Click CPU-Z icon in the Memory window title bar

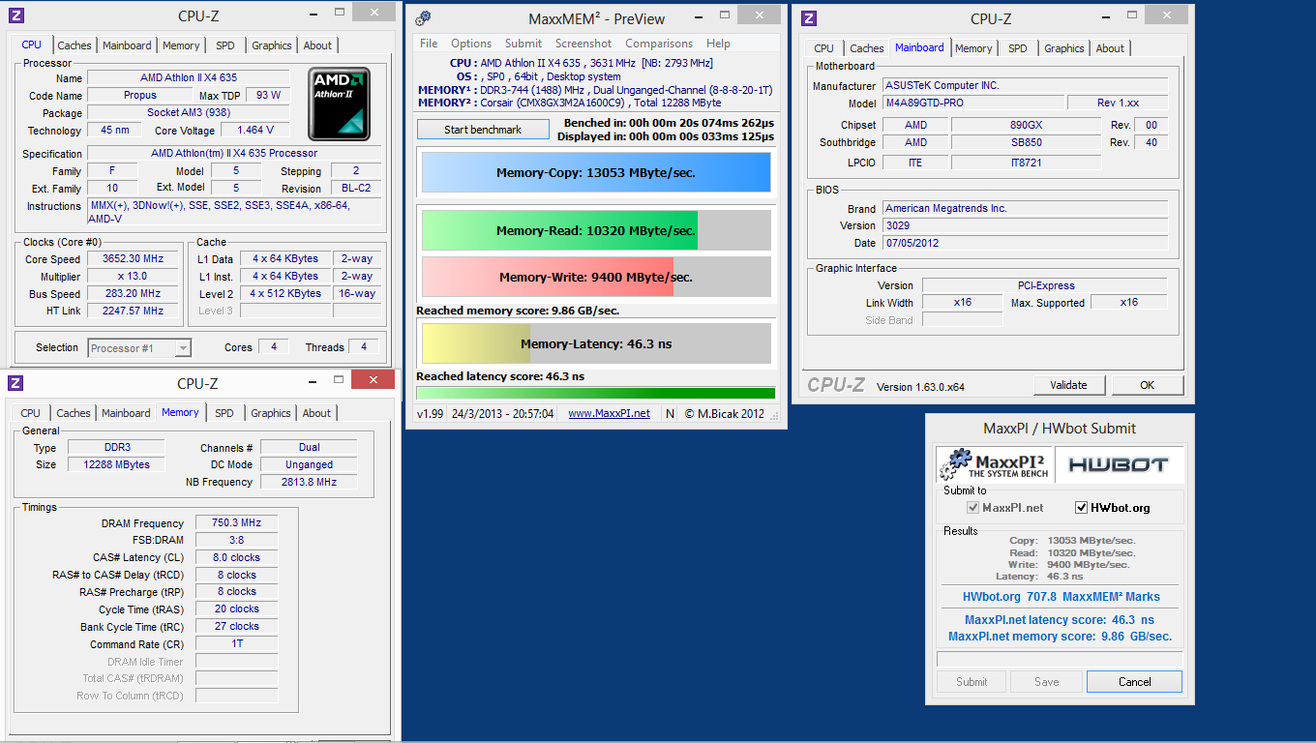tap(15, 384)
